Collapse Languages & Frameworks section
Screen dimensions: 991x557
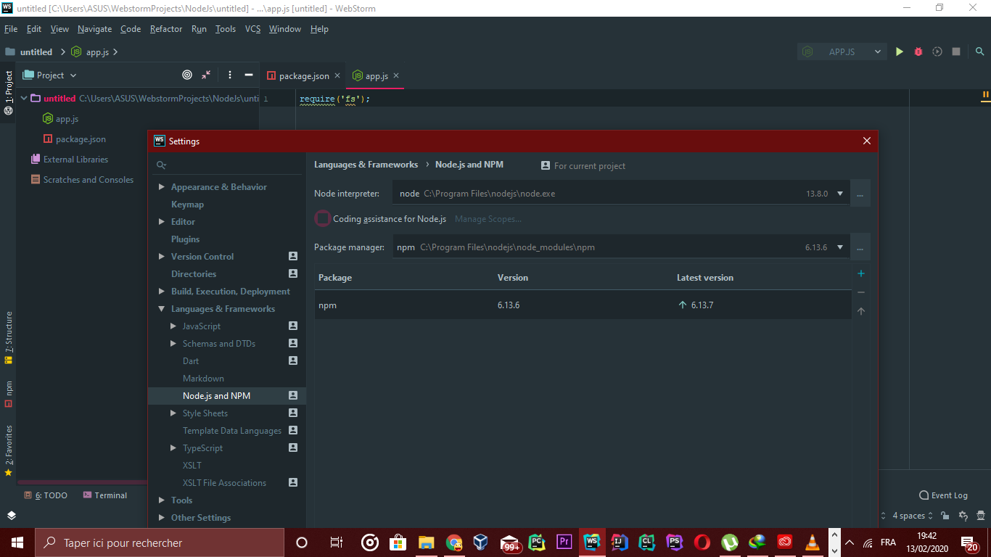tap(162, 309)
